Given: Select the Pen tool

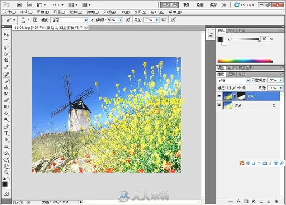Looking at the screenshot, I should (7, 127).
